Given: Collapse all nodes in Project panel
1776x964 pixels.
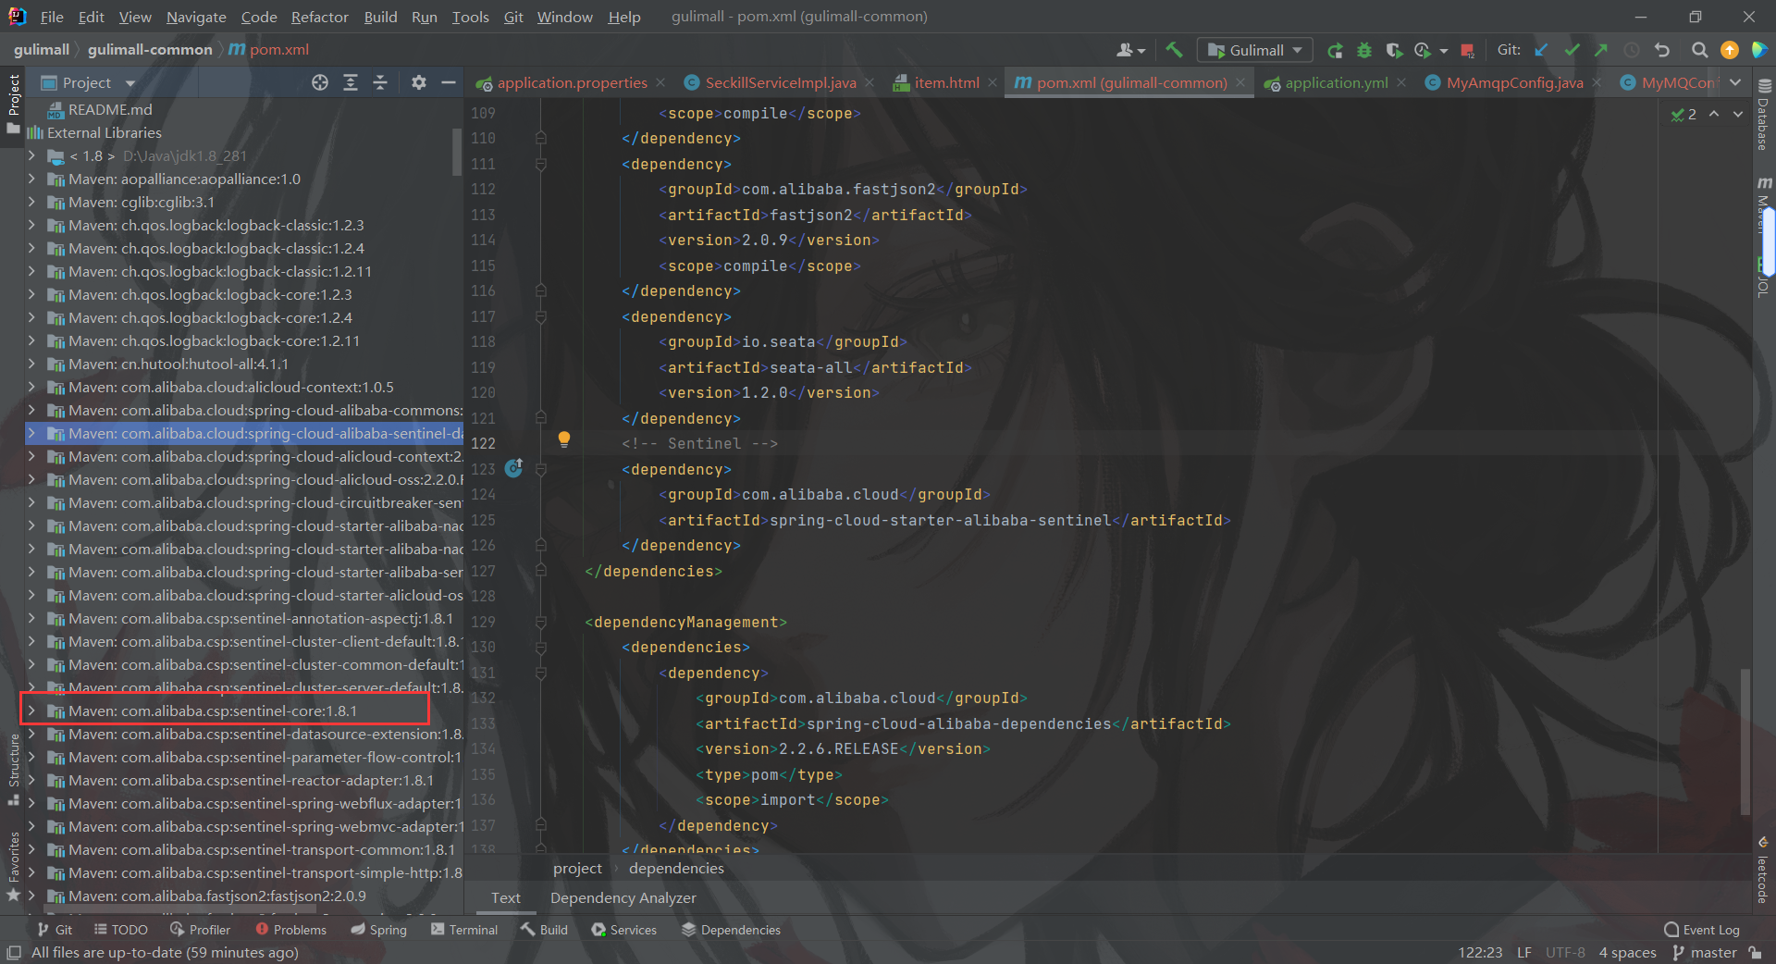Looking at the screenshot, I should [380, 82].
